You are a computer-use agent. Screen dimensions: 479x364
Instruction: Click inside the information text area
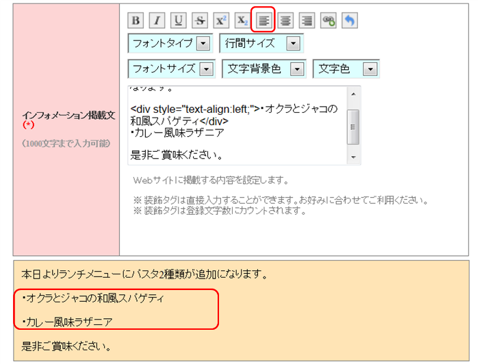(237, 125)
